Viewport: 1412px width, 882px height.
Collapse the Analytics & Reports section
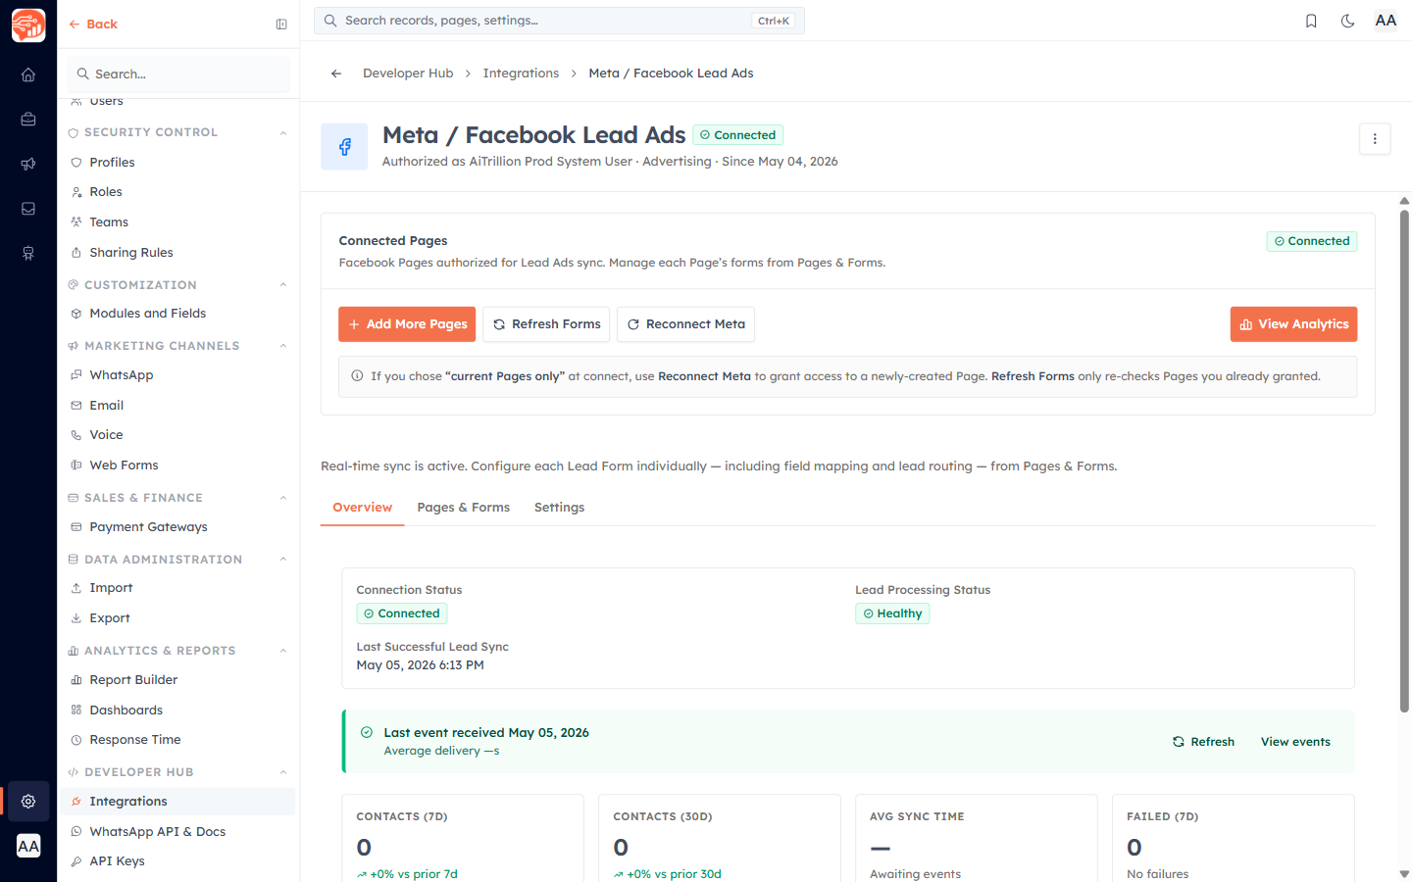pyautogui.click(x=283, y=651)
